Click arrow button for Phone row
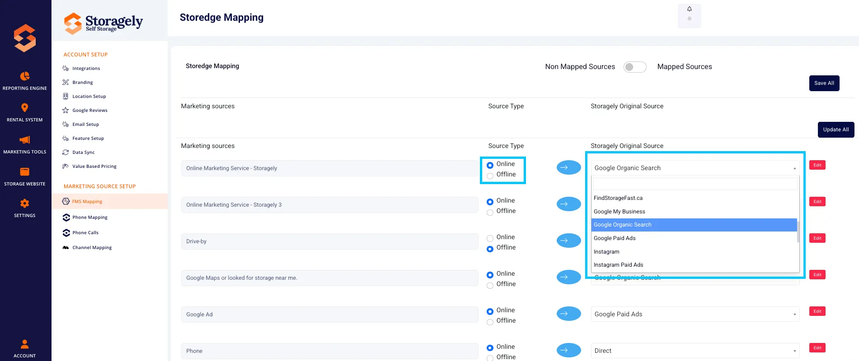The height and width of the screenshot is (361, 859). (x=568, y=350)
